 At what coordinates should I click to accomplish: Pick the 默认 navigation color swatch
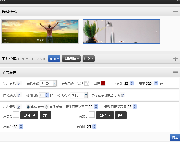click(x=87, y=84)
